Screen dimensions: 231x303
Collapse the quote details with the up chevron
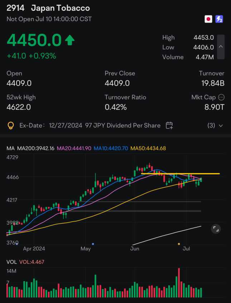(x=221, y=47)
